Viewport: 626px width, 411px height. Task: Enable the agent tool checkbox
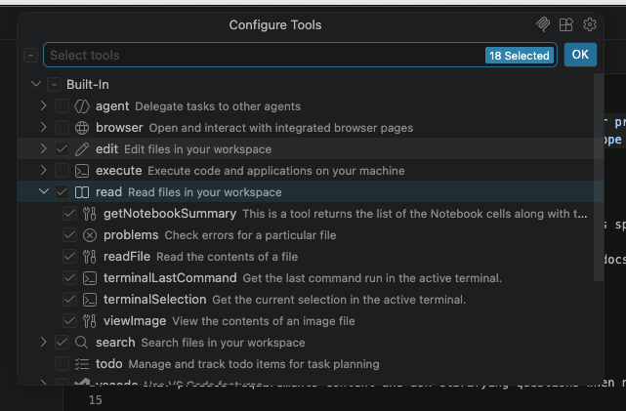(62, 106)
